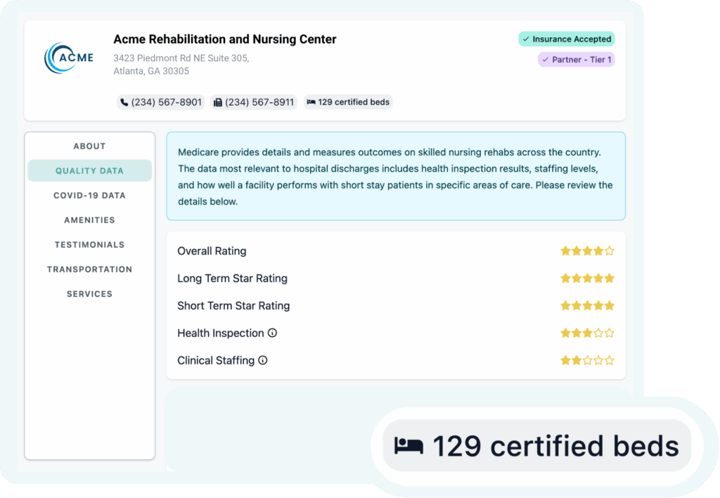Click the fax icon beside (234) 567-8911
This screenshot has width=720, height=498.
pos(218,103)
